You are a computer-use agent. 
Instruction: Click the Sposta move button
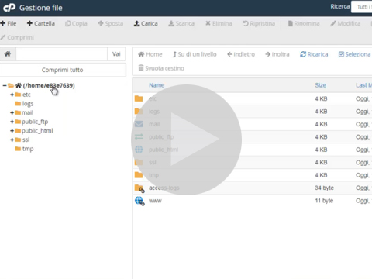click(111, 23)
